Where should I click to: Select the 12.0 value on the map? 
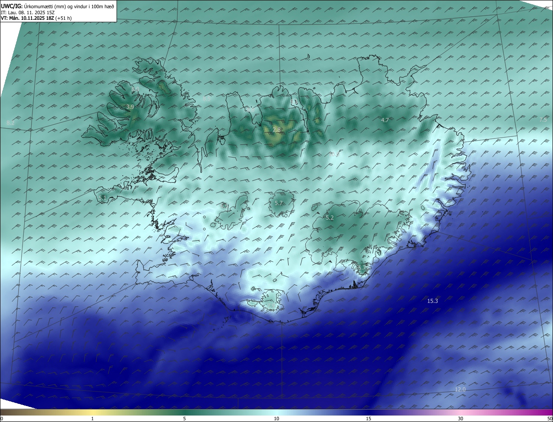[460, 390]
